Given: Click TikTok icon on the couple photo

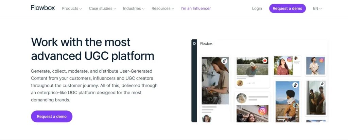Looking at the screenshot, I should coord(322,84).
